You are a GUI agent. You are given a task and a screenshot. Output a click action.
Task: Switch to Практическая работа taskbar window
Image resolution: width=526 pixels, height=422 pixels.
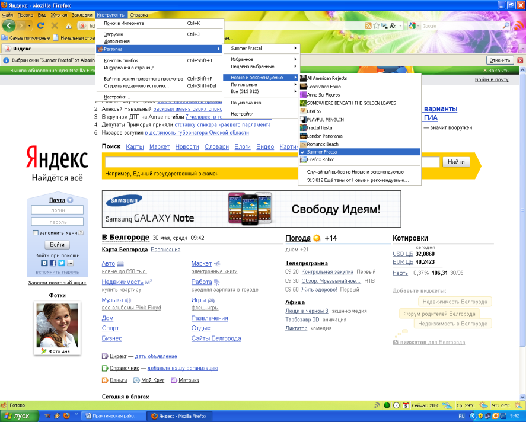113,416
